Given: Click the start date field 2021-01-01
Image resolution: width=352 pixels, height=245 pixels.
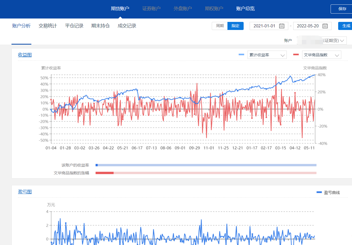Looking at the screenshot, I should tap(269, 26).
